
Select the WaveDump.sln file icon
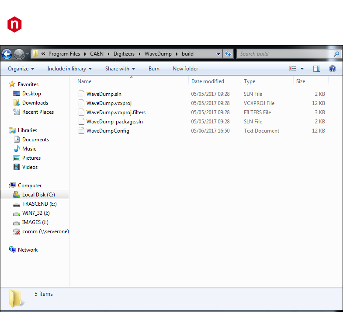tap(81, 94)
